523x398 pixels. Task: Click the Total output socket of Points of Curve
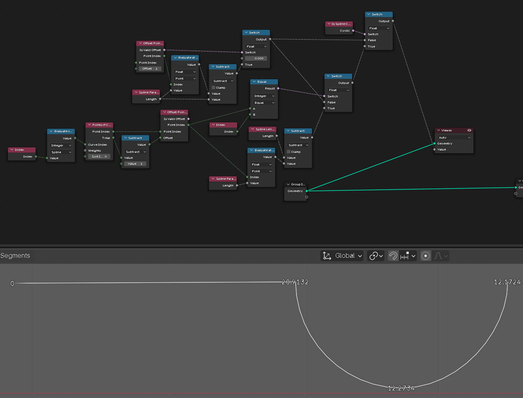[113, 138]
